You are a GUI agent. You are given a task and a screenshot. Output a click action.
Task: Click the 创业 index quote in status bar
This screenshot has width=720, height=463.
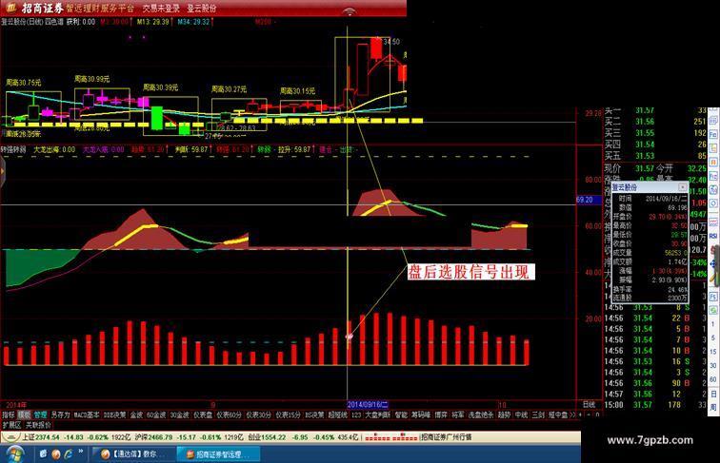tap(303, 437)
